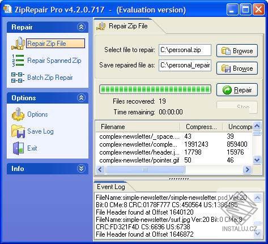
Task: Click file list scroll down arrow
Action: 257,160
